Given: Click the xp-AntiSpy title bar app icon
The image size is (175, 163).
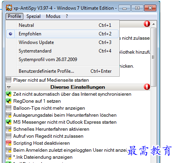Looking at the screenshot, I should coord(9,8).
